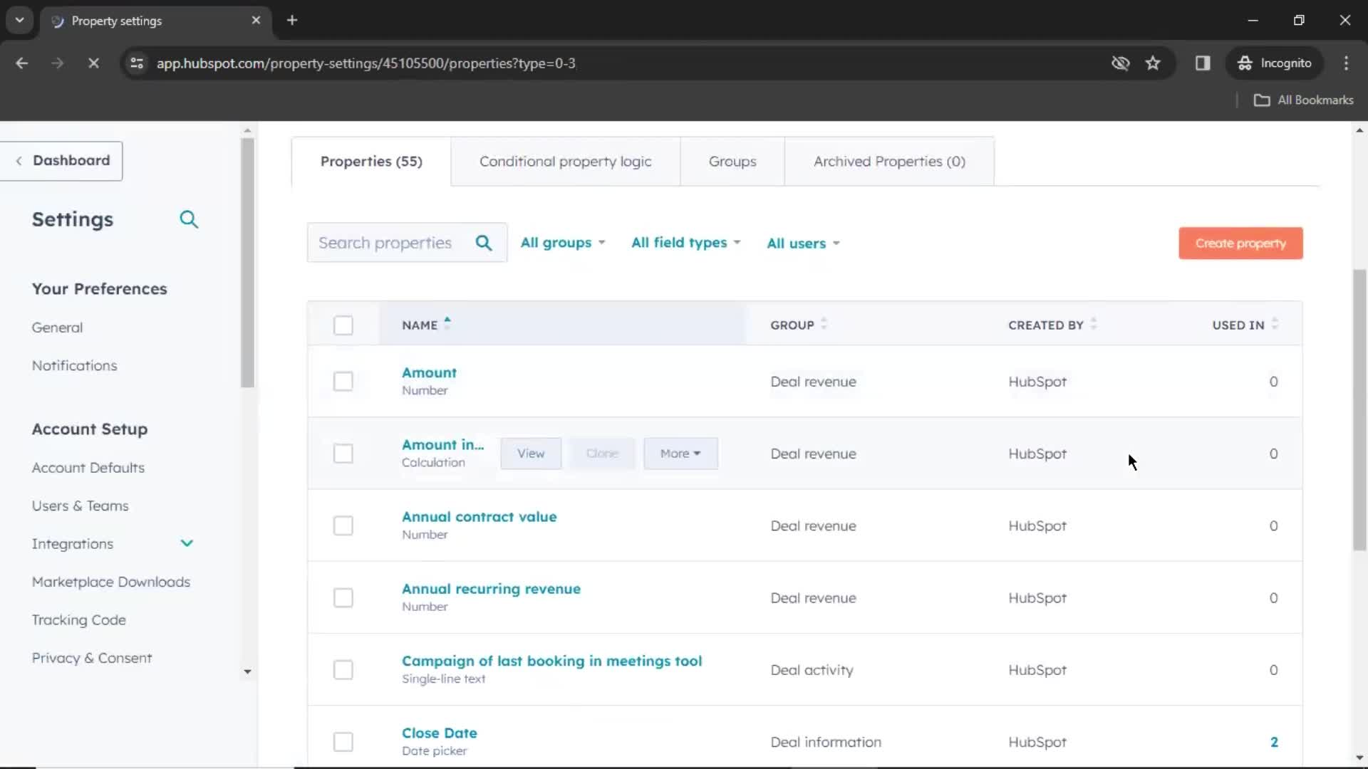Open the All Bookmarks folder
Image resolution: width=1368 pixels, height=769 pixels.
coord(1303,100)
